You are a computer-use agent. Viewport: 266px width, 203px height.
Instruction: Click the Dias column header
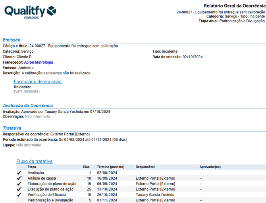[86, 167]
